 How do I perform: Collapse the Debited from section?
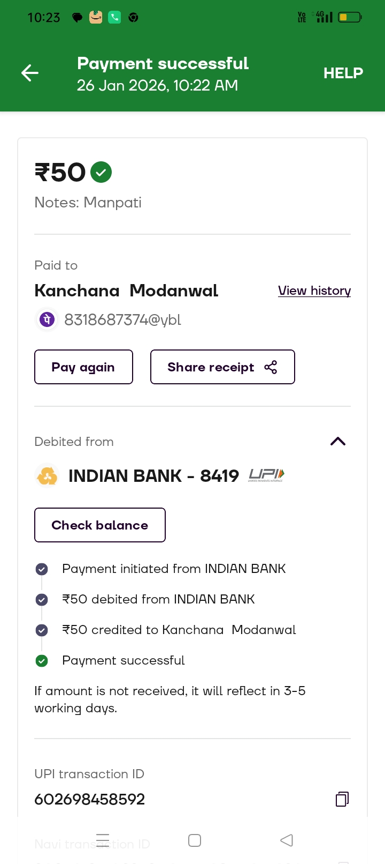tap(338, 442)
